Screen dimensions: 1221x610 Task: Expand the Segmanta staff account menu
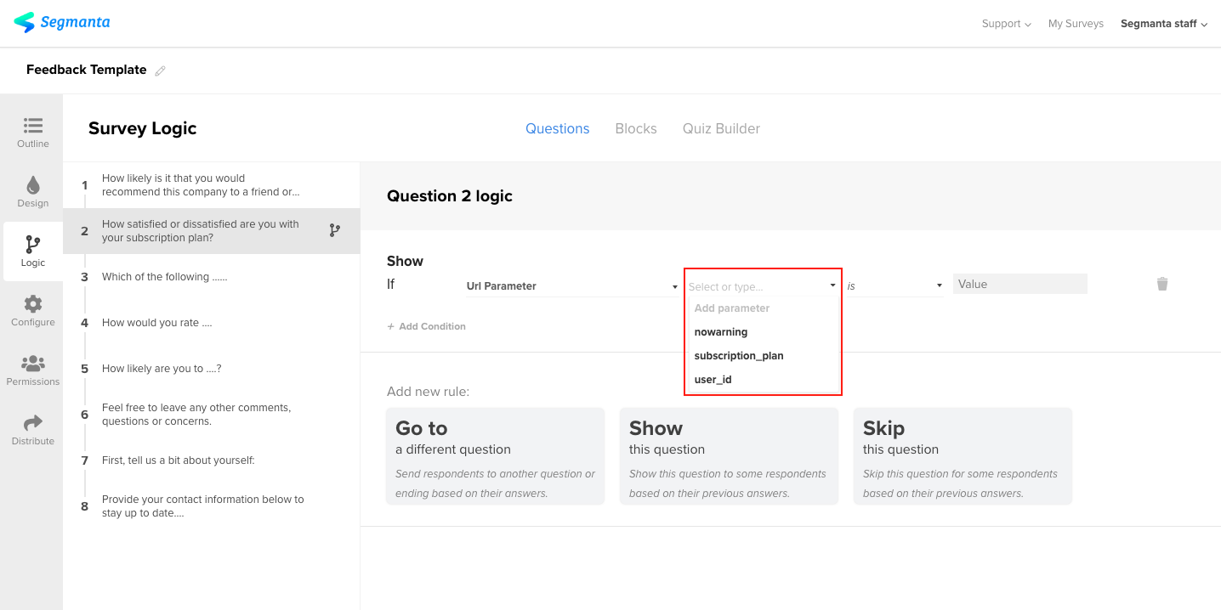click(x=1164, y=24)
